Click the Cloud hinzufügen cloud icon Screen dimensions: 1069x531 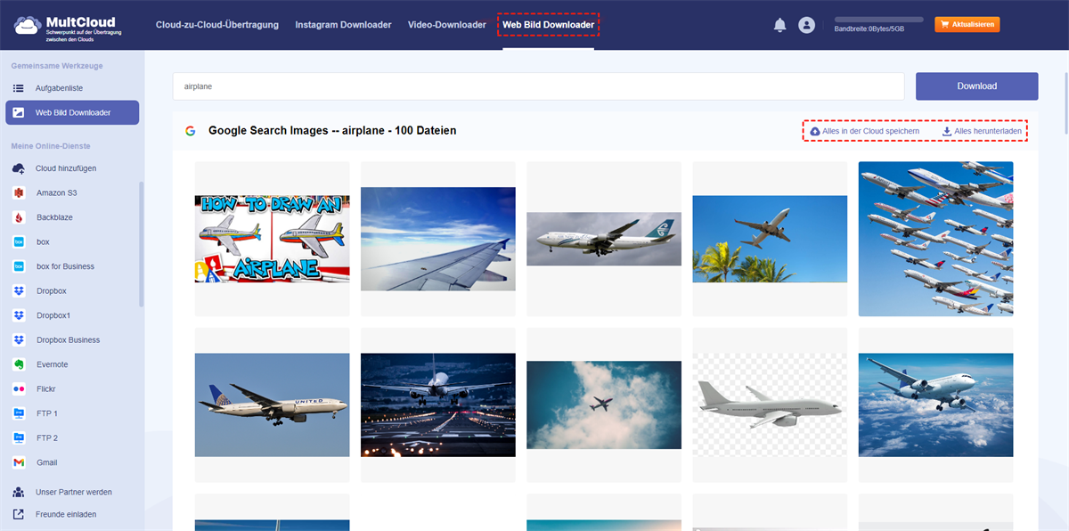coord(19,168)
